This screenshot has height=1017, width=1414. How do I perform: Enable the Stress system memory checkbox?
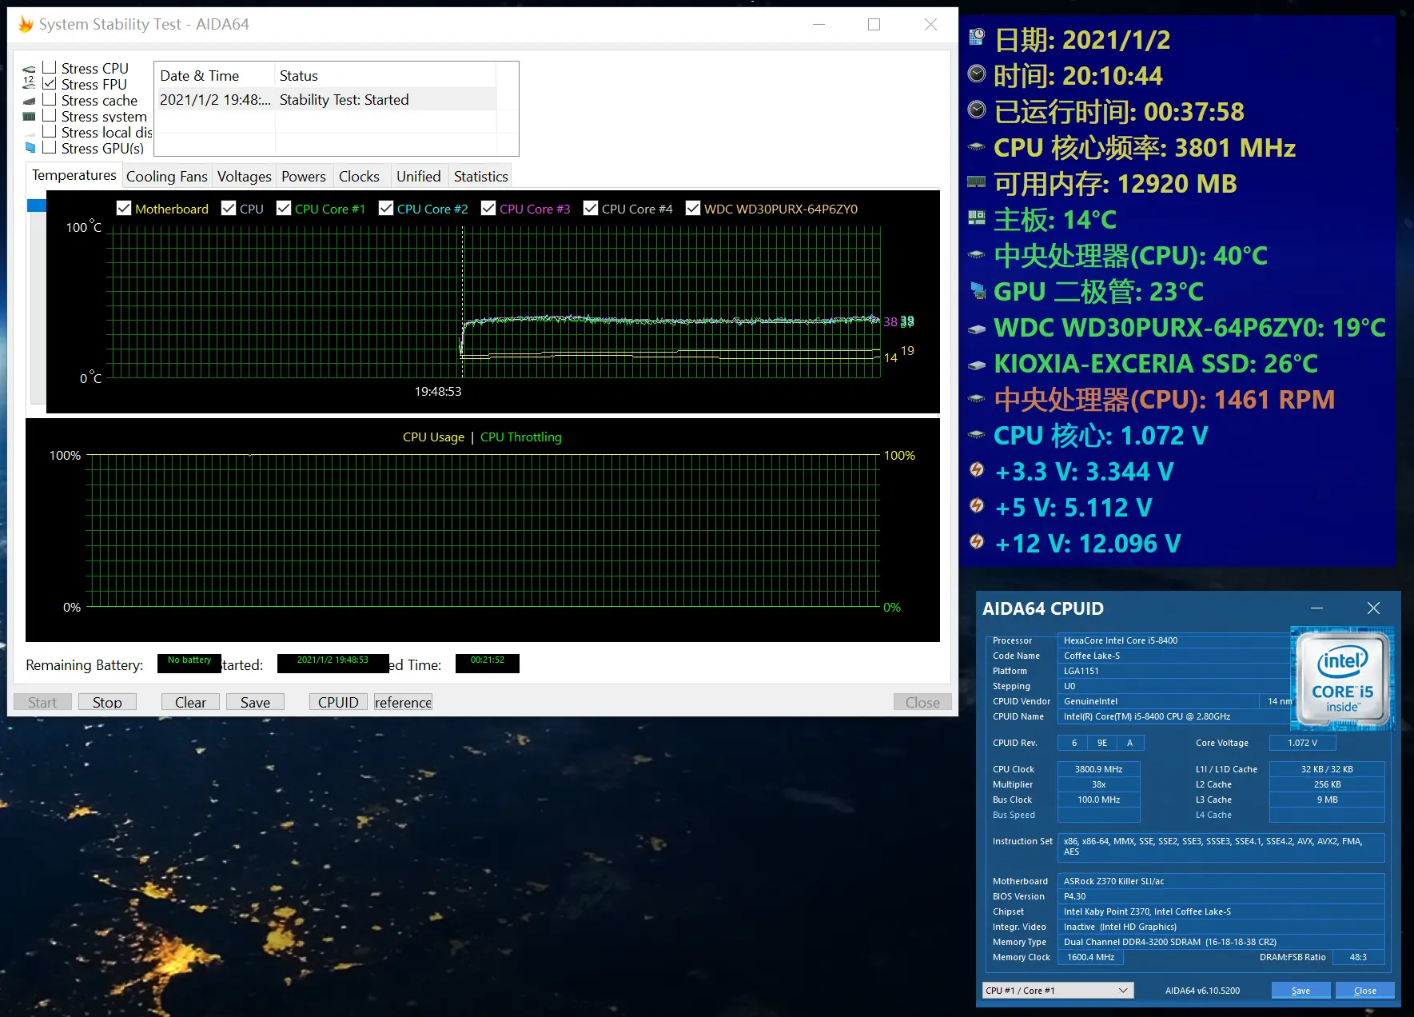50,116
